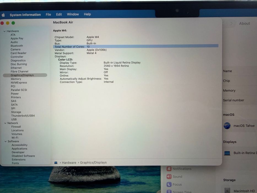
Task: Click the Chip row in About window
Action: click(240, 81)
